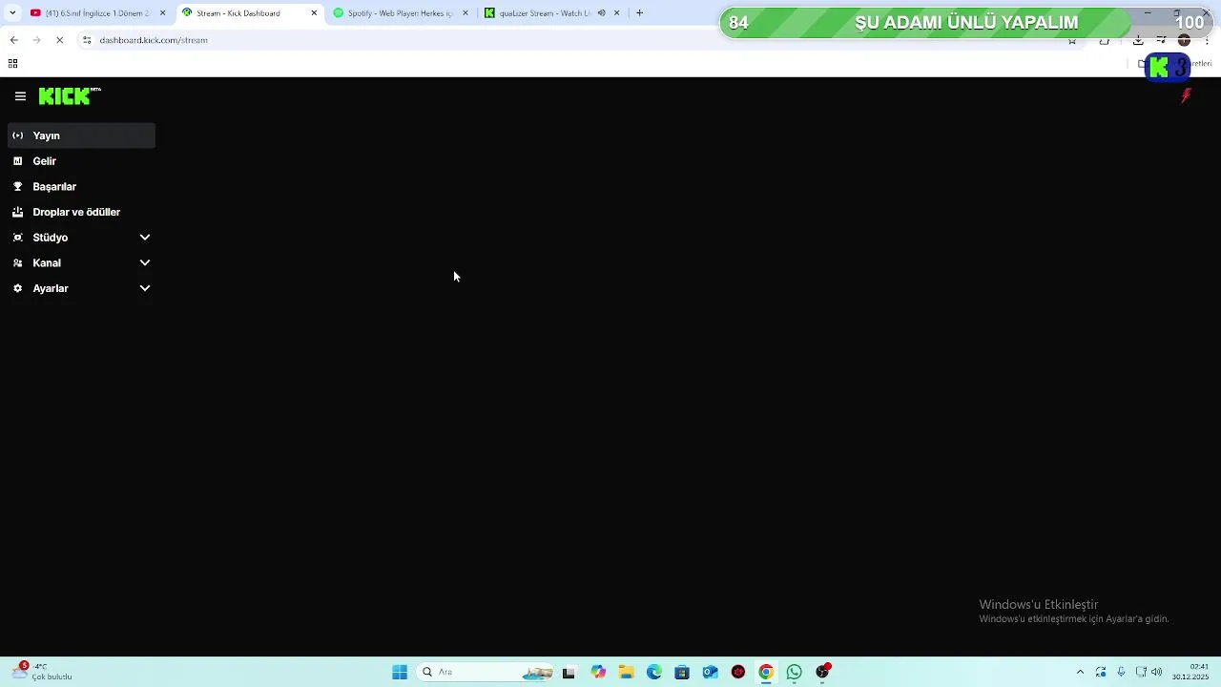Close the Stream - Kick Dashboard tab
Image resolution: width=1221 pixels, height=687 pixels.
[314, 13]
